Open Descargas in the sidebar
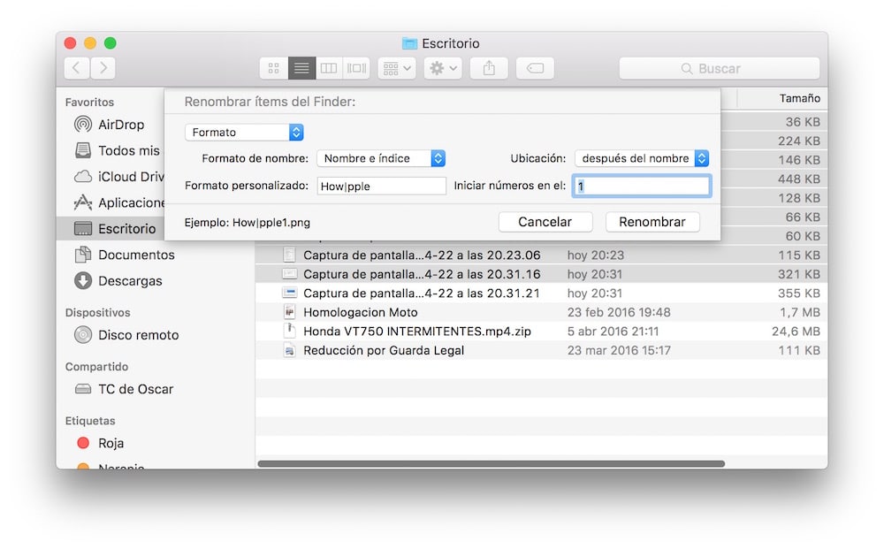Viewport: 884px width, 549px height. click(130, 281)
